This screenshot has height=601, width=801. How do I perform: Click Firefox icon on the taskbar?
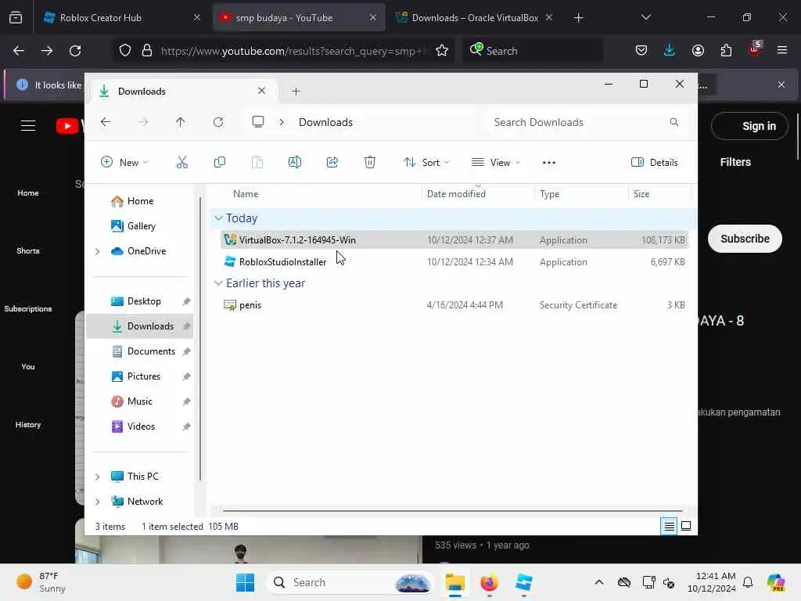click(x=490, y=582)
